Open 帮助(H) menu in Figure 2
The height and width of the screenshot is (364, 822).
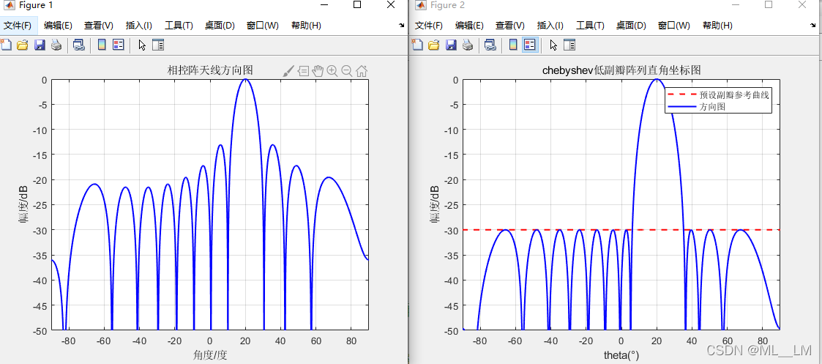coord(717,26)
